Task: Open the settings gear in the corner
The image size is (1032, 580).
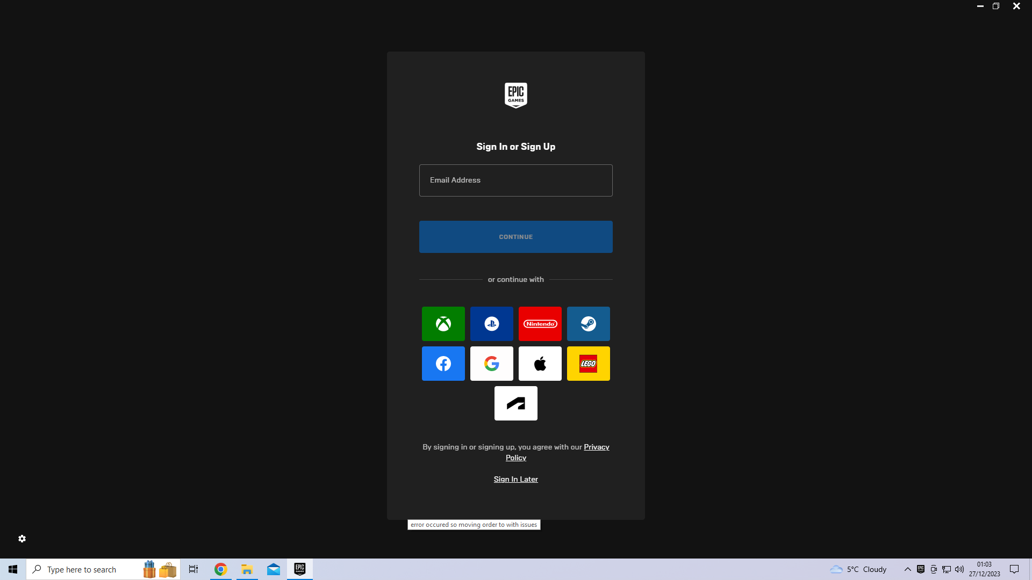Action: tap(22, 539)
